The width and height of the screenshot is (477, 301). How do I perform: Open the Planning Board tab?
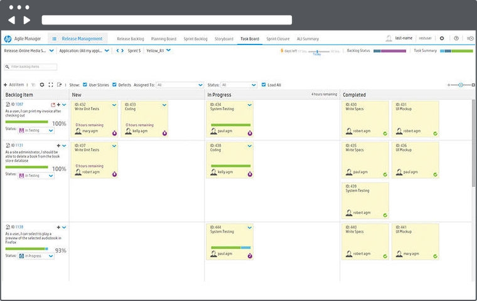(164, 39)
